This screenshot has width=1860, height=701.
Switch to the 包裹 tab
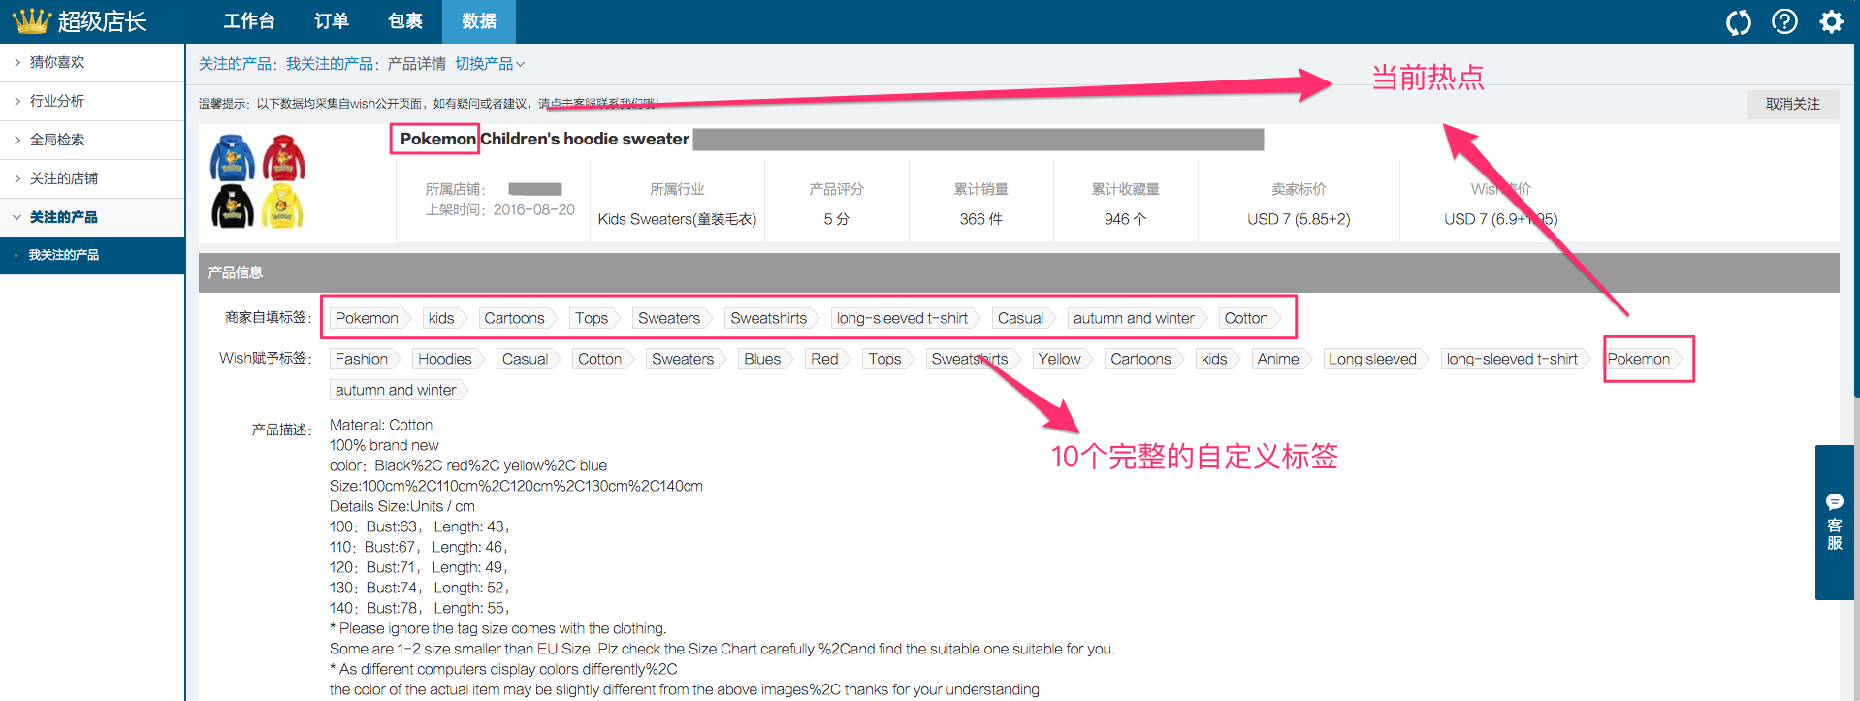tap(405, 21)
